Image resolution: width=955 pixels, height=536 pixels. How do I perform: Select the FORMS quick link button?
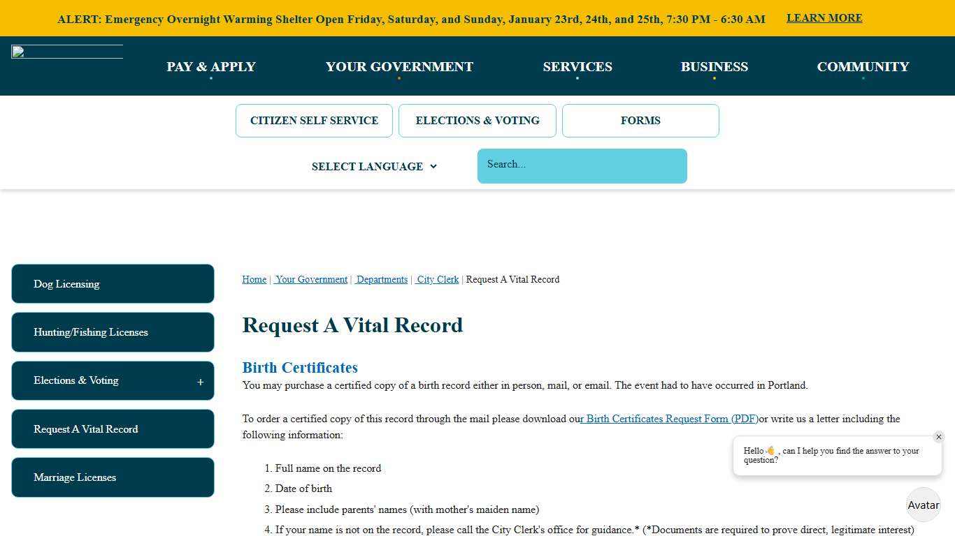640,120
